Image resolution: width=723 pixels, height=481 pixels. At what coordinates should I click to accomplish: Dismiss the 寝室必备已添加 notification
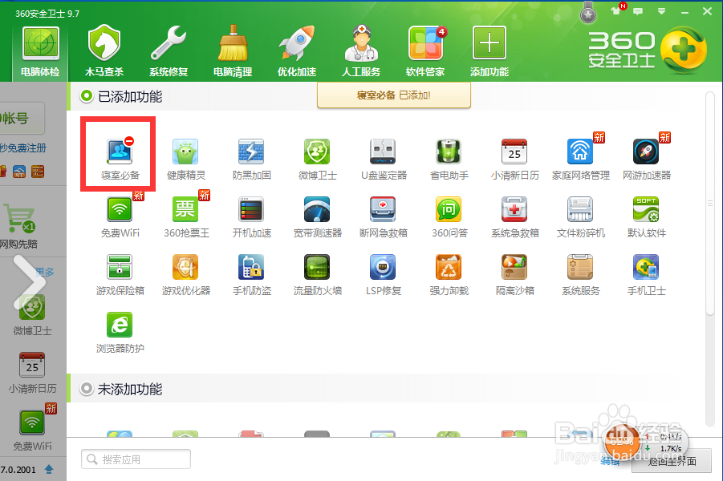point(393,95)
